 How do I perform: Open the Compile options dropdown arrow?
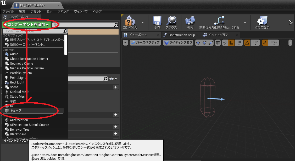[x=143, y=23]
